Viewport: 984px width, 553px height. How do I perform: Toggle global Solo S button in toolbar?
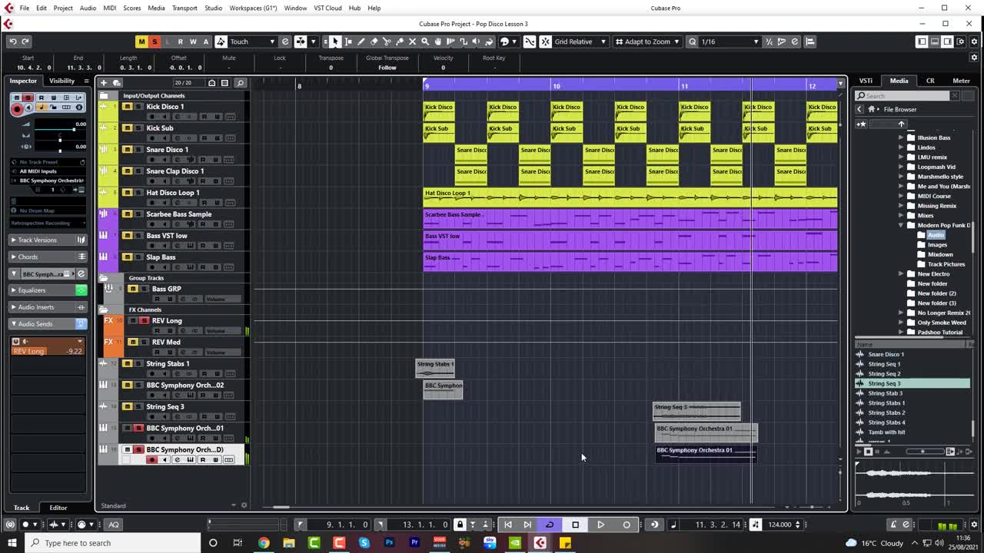pos(155,41)
